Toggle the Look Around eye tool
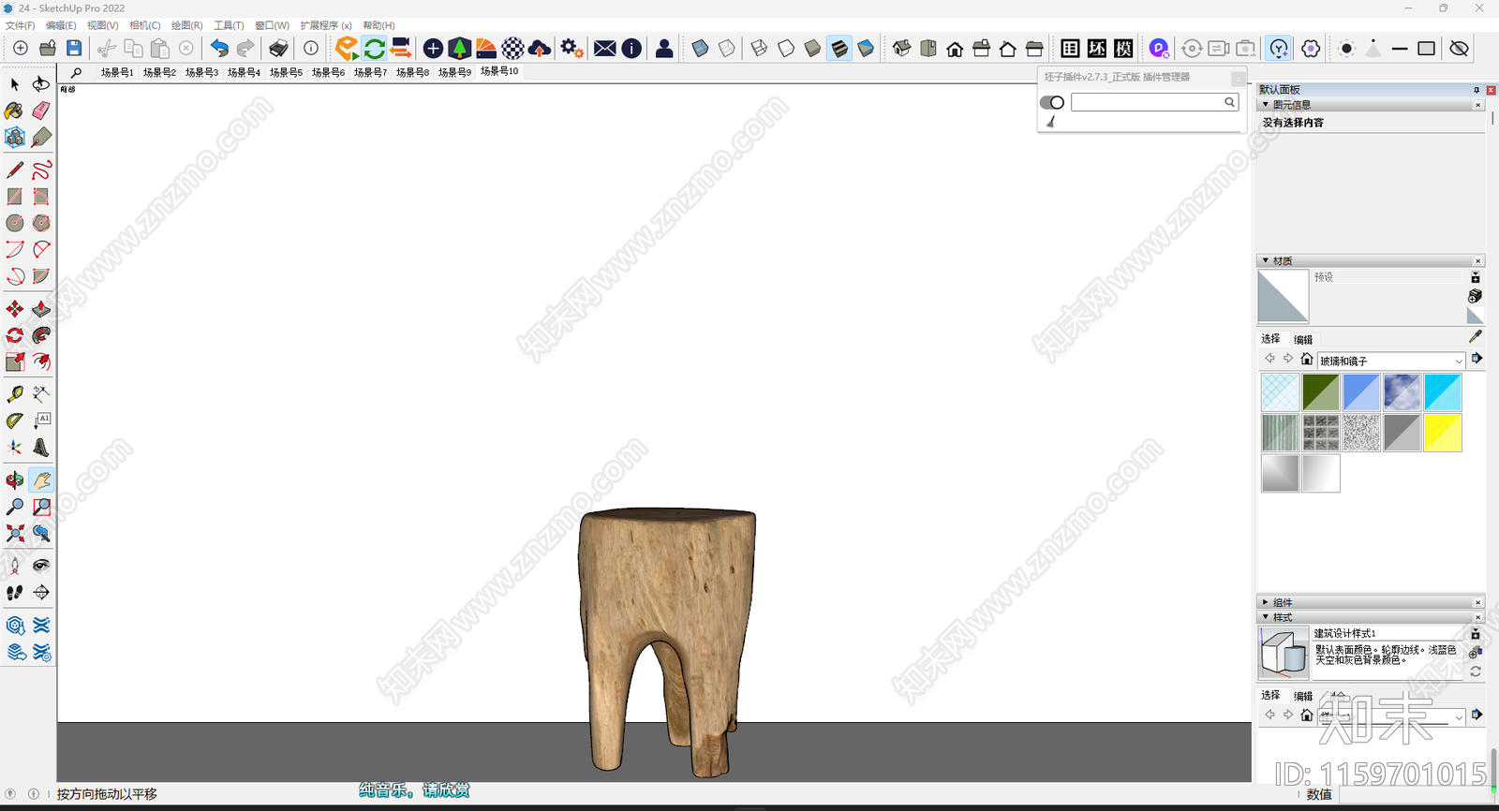This screenshot has width=1499, height=811. pos(41,566)
